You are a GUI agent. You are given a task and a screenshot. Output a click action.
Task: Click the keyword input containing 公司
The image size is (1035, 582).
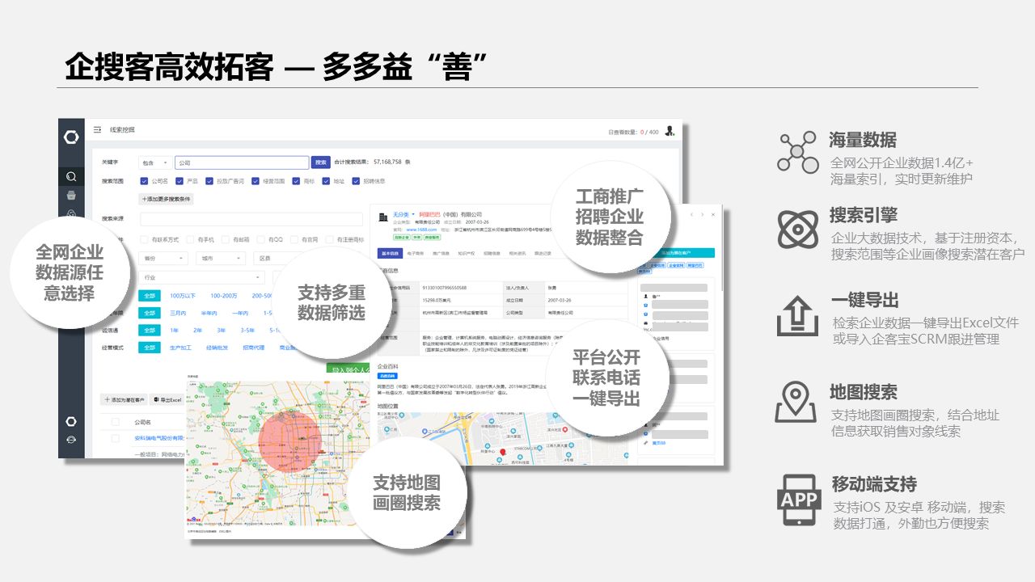pos(242,162)
